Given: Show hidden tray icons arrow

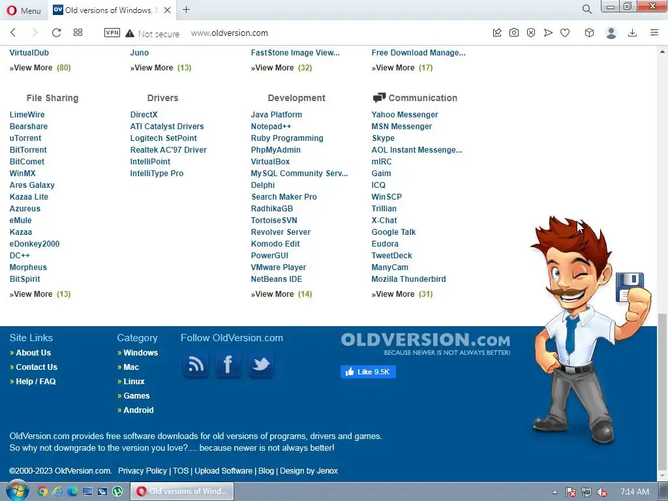Looking at the screenshot, I should coord(554,492).
